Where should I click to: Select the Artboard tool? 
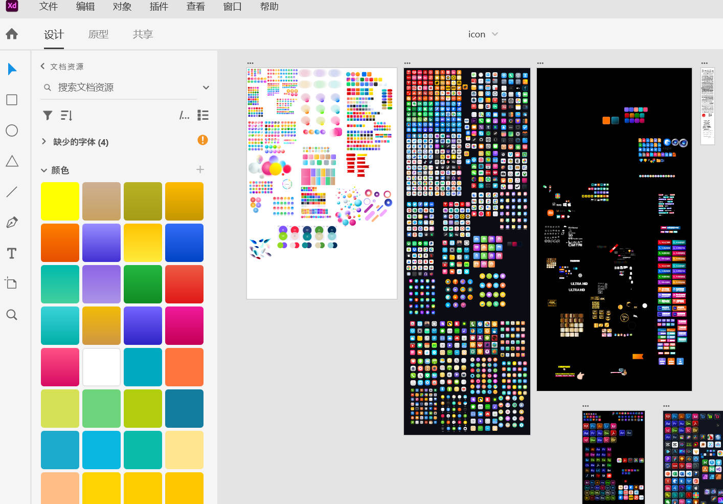click(11, 283)
